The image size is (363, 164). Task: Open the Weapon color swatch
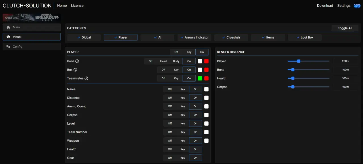coord(206,141)
